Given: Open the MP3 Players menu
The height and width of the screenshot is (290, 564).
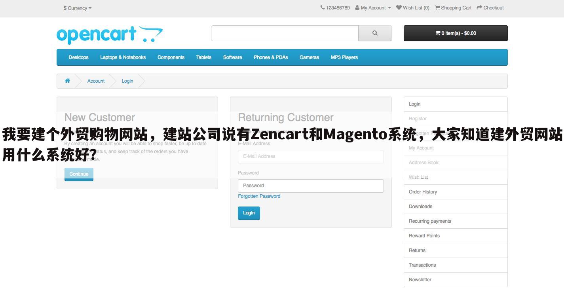Looking at the screenshot, I should [344, 57].
